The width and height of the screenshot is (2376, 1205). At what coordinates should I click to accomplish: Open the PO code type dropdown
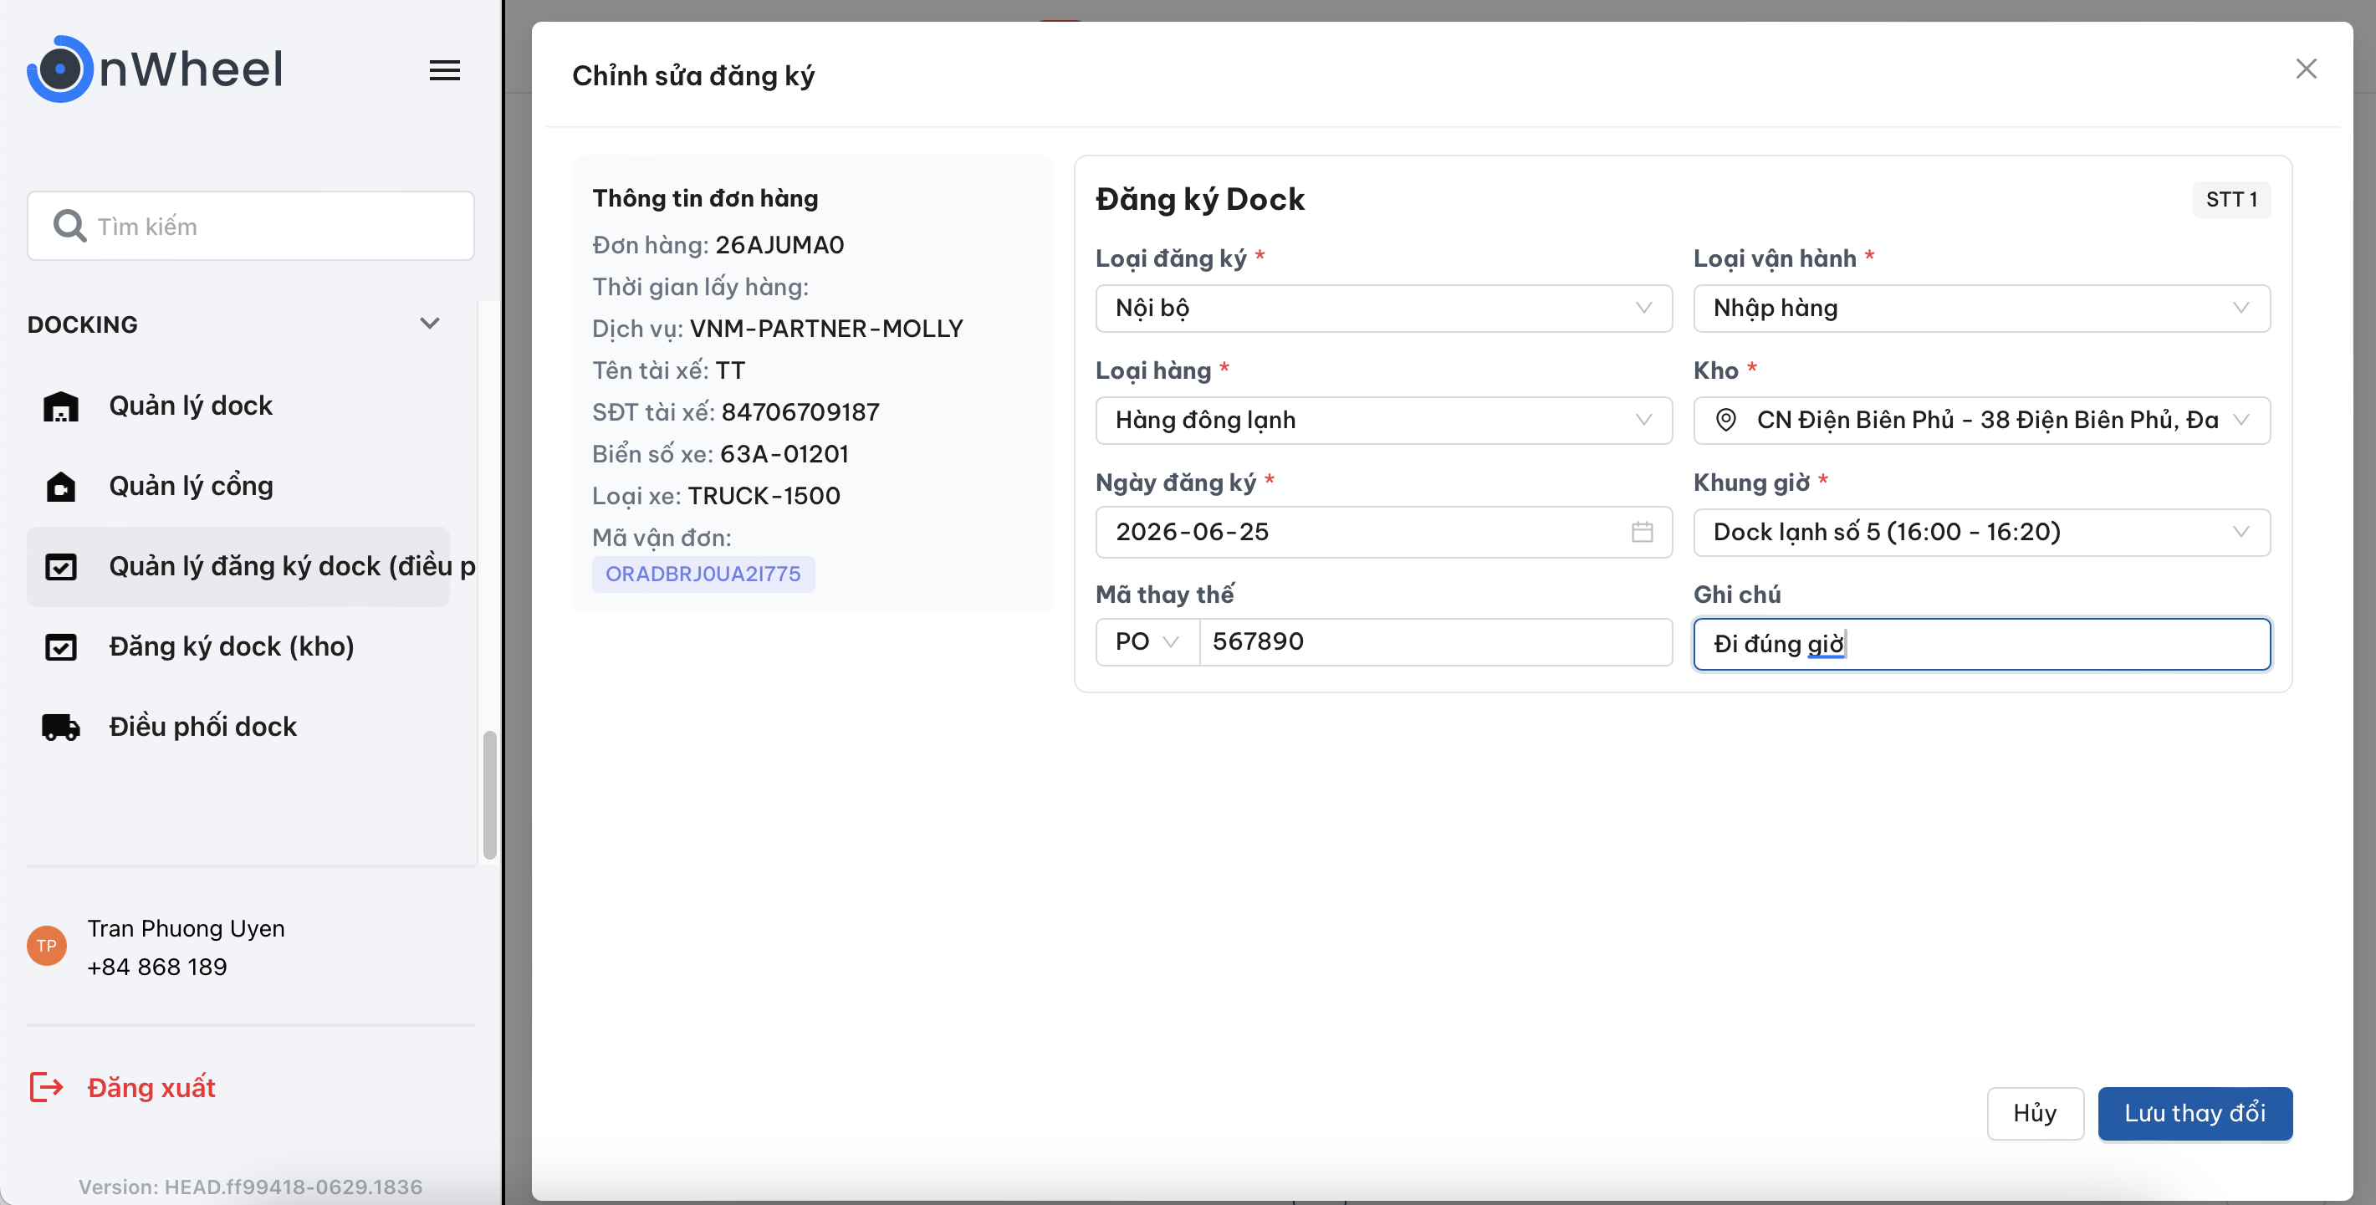(1147, 641)
